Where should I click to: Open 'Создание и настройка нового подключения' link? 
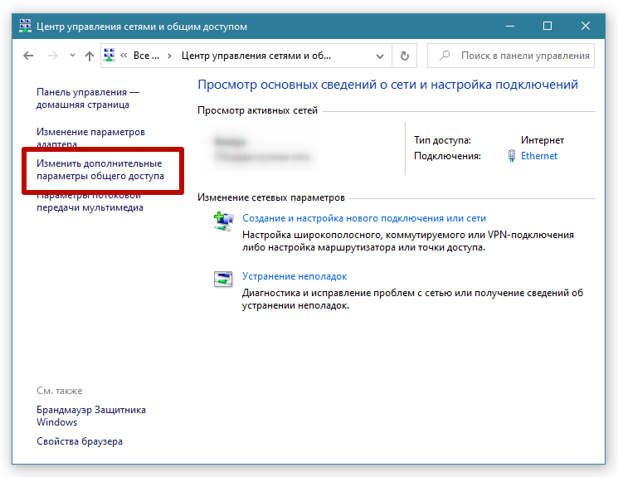coord(363,218)
